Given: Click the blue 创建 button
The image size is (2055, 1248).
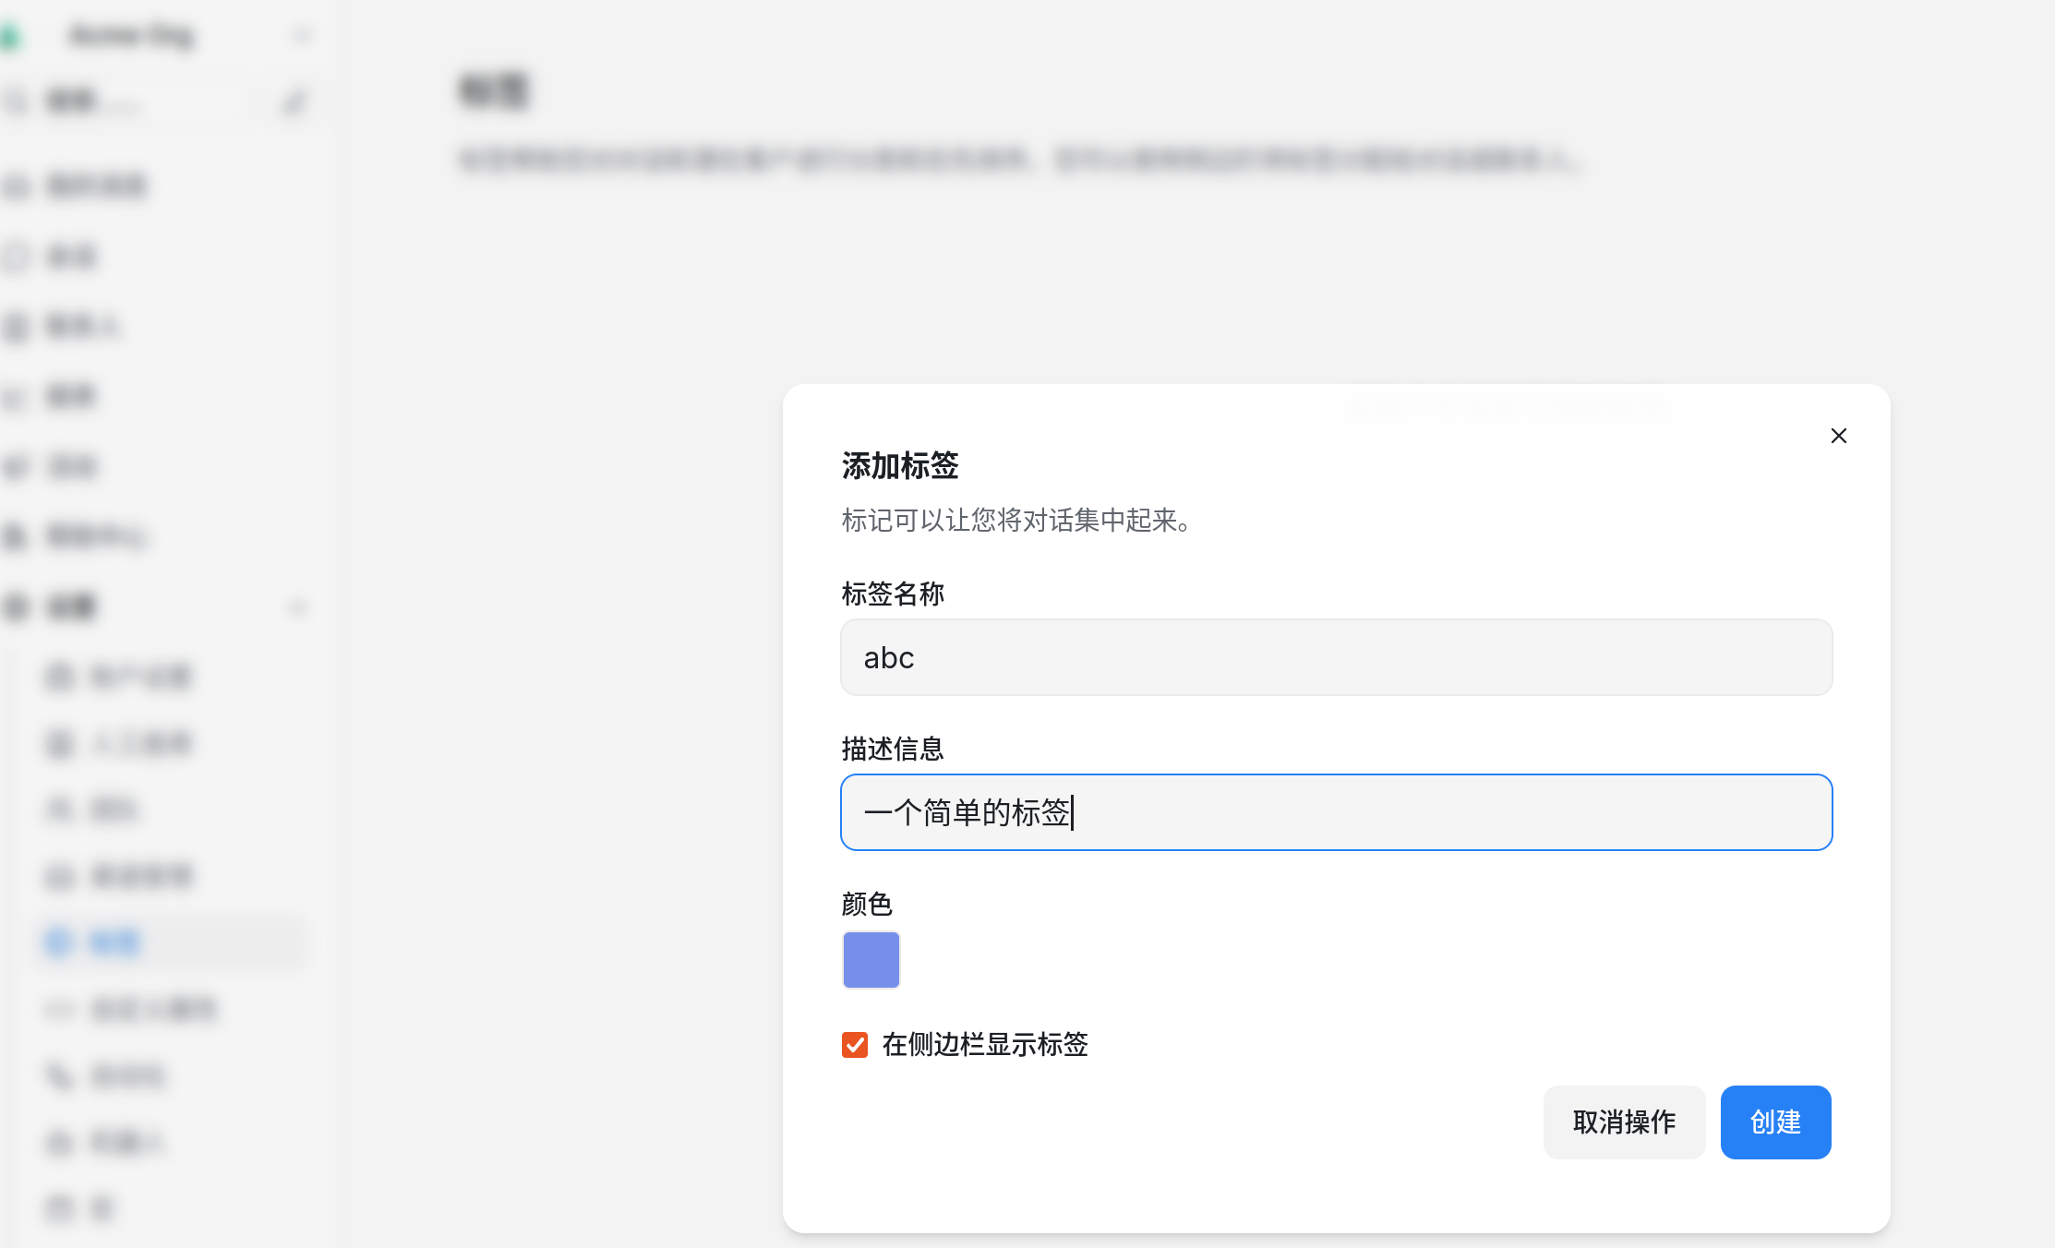Looking at the screenshot, I should [x=1774, y=1122].
